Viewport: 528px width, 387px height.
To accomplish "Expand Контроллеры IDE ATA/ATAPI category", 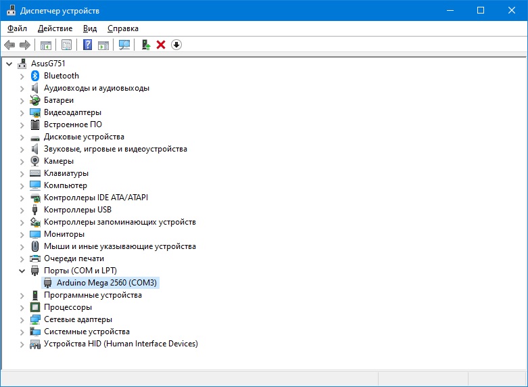I will (x=22, y=198).
